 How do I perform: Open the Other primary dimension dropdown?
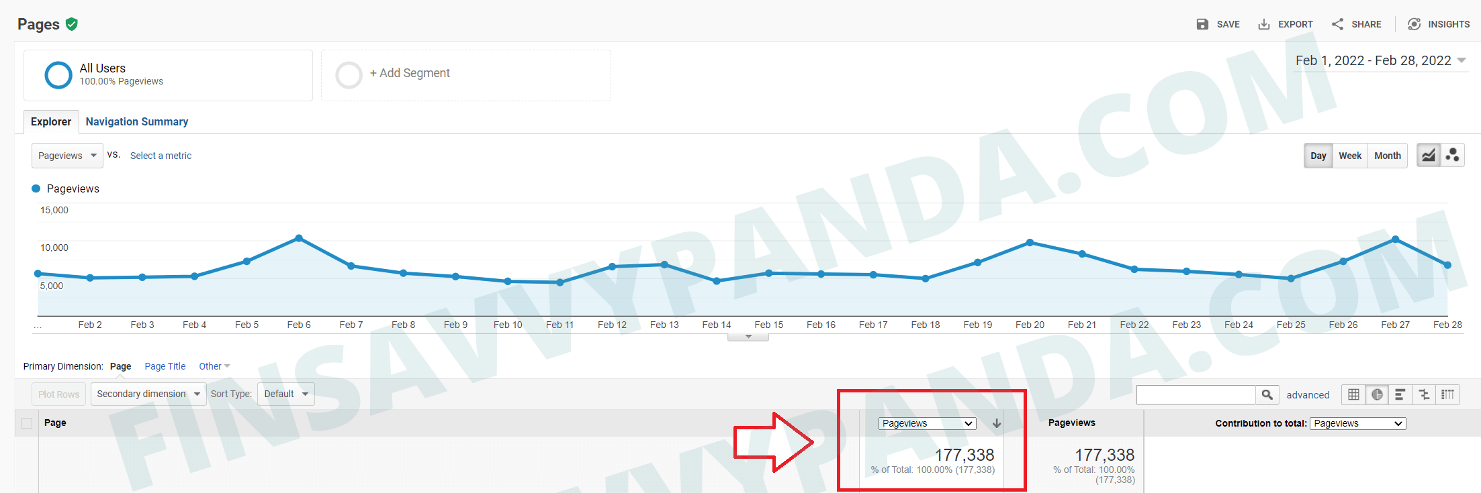[214, 366]
